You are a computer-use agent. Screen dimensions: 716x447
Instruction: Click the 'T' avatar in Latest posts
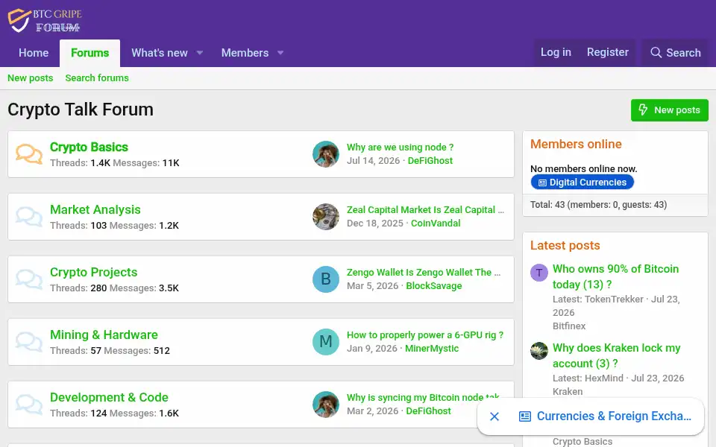(538, 273)
